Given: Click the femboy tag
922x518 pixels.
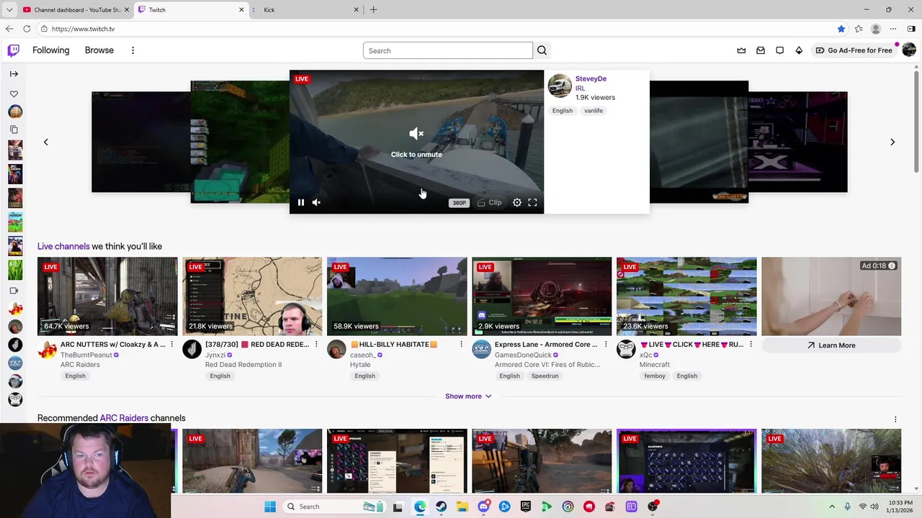Looking at the screenshot, I should pyautogui.click(x=655, y=376).
